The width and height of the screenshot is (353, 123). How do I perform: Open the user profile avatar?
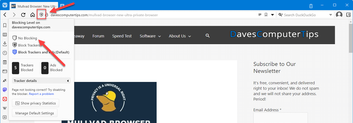339,15
